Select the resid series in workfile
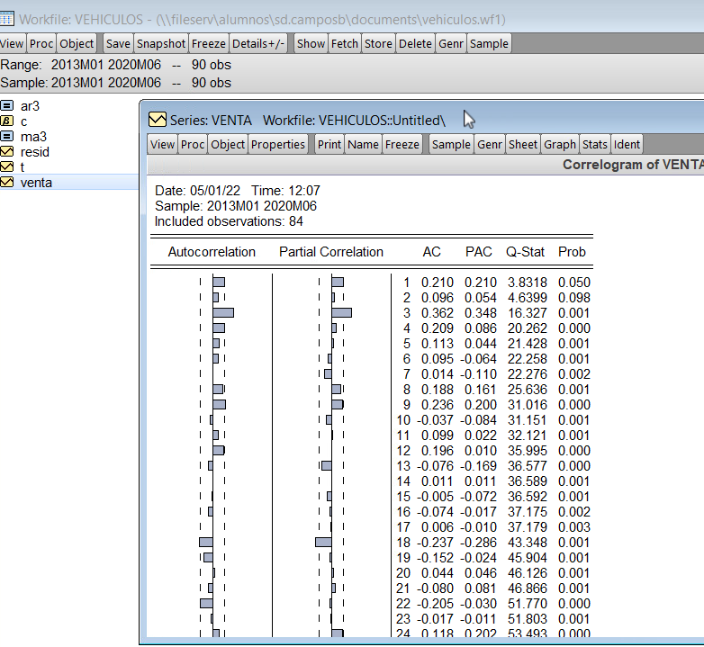This screenshot has height=647, width=704. coord(34,152)
